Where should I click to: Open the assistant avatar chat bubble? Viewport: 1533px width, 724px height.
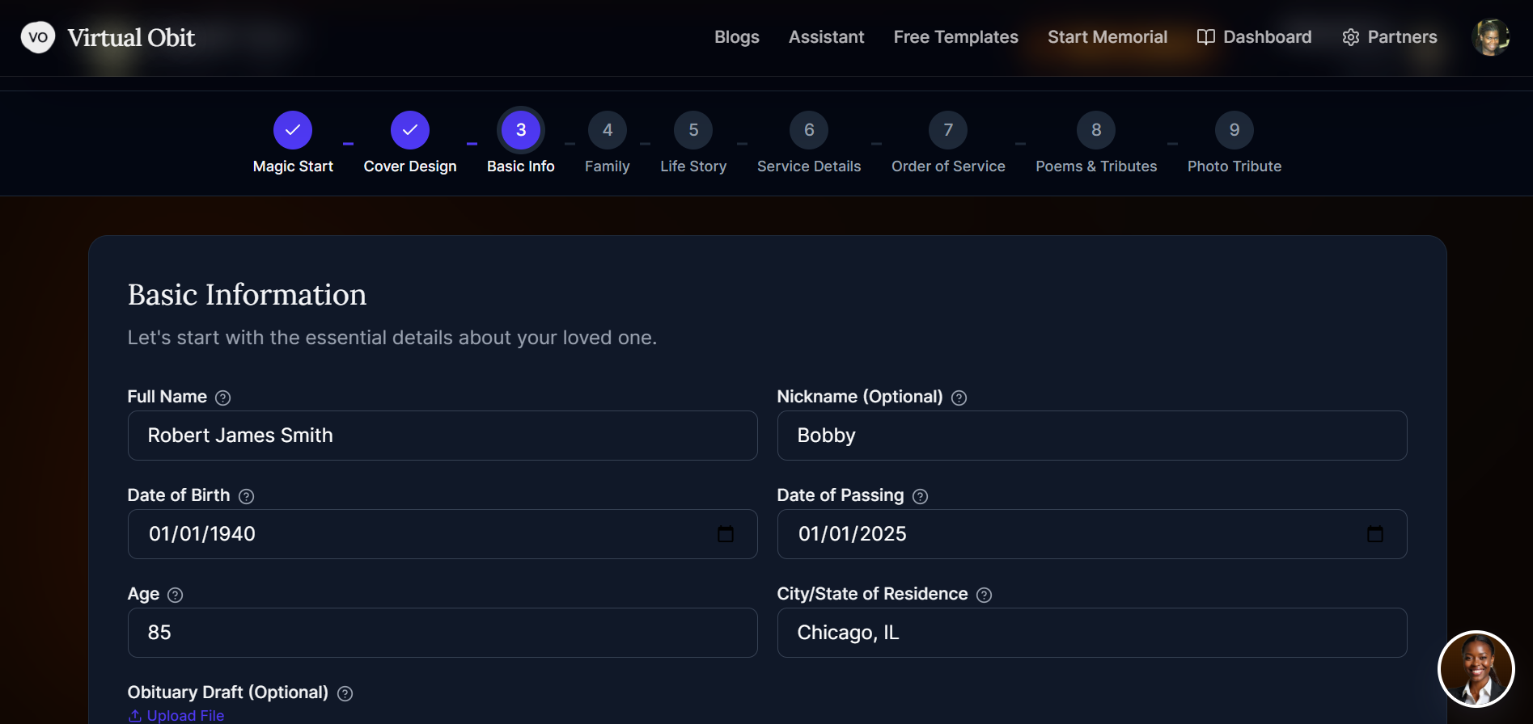(1476, 669)
